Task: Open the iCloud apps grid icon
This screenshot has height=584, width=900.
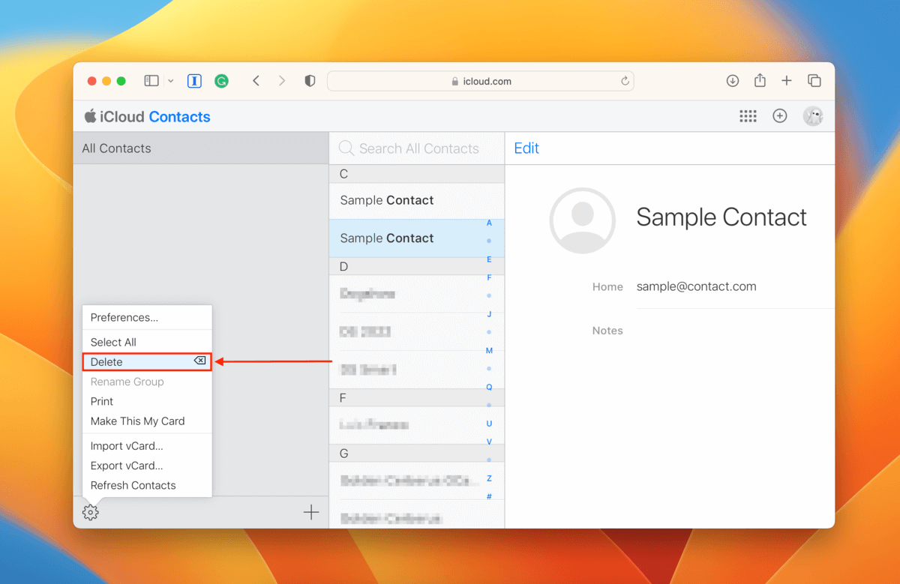Action: click(x=748, y=116)
